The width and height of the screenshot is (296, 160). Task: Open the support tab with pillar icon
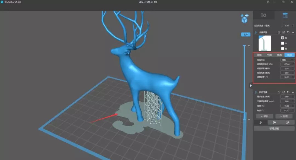coord(285,15)
